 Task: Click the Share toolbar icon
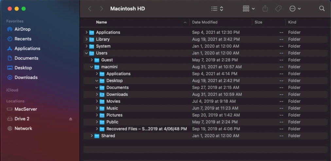[265, 8]
